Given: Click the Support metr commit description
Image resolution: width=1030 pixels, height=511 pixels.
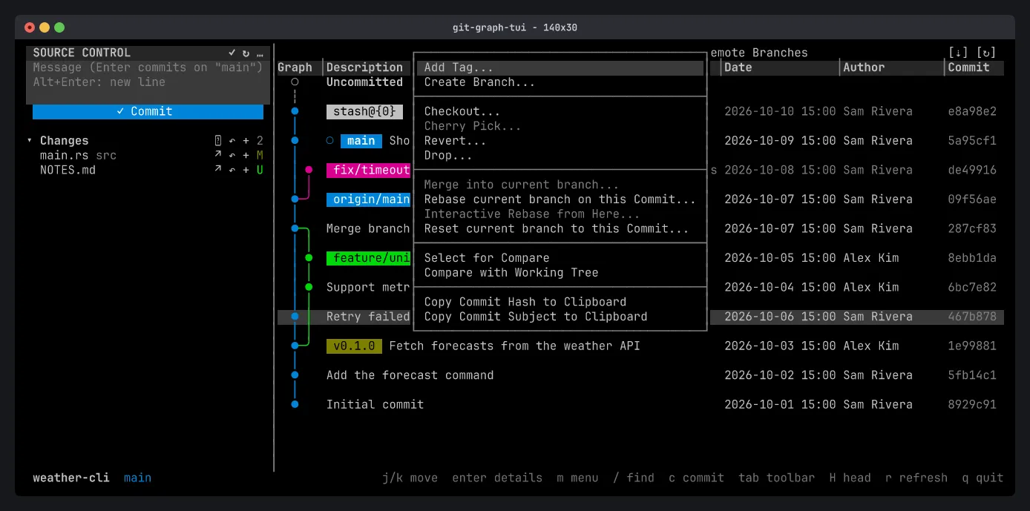Looking at the screenshot, I should (x=368, y=287).
